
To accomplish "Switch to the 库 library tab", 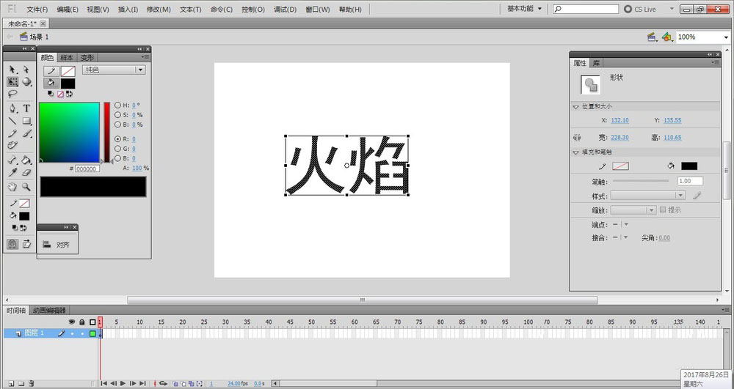I will pos(596,63).
